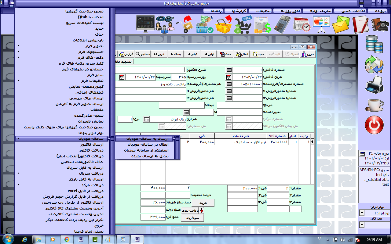391x244 pixels.
Task: Choose دریافت از فایل excel
Action: tap(62, 191)
